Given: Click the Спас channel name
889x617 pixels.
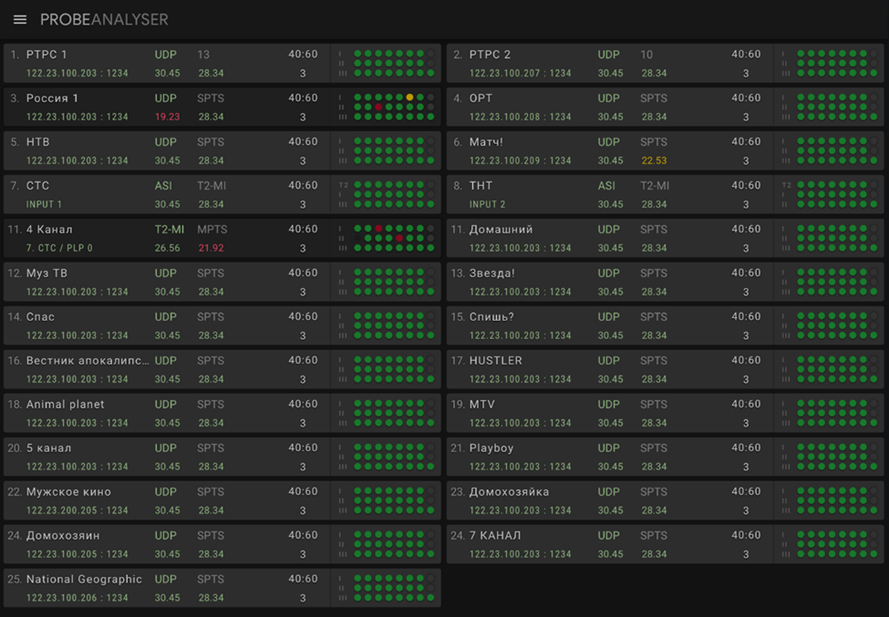Looking at the screenshot, I should tap(40, 317).
